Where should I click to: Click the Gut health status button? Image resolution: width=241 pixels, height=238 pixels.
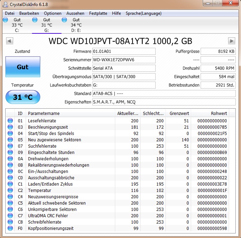[x=23, y=67]
